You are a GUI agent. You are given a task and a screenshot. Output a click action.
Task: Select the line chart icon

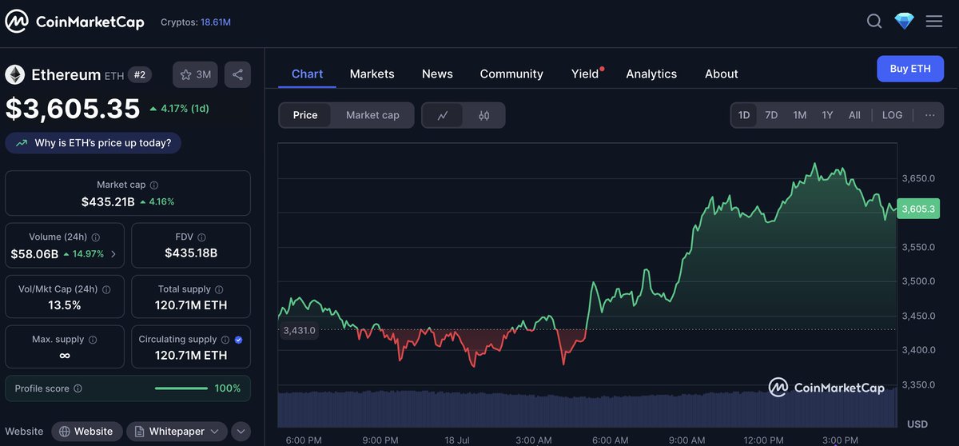(x=443, y=115)
